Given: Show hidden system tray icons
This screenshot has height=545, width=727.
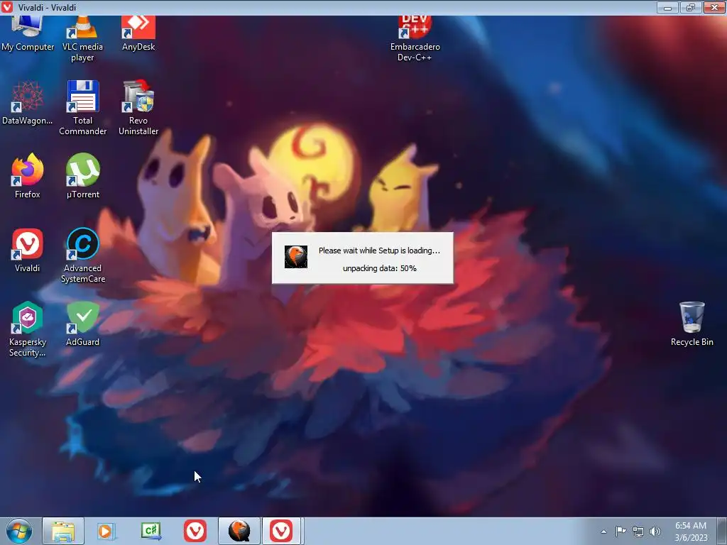Looking at the screenshot, I should (603, 532).
